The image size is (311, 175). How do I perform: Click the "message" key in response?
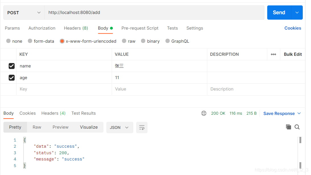(45, 159)
